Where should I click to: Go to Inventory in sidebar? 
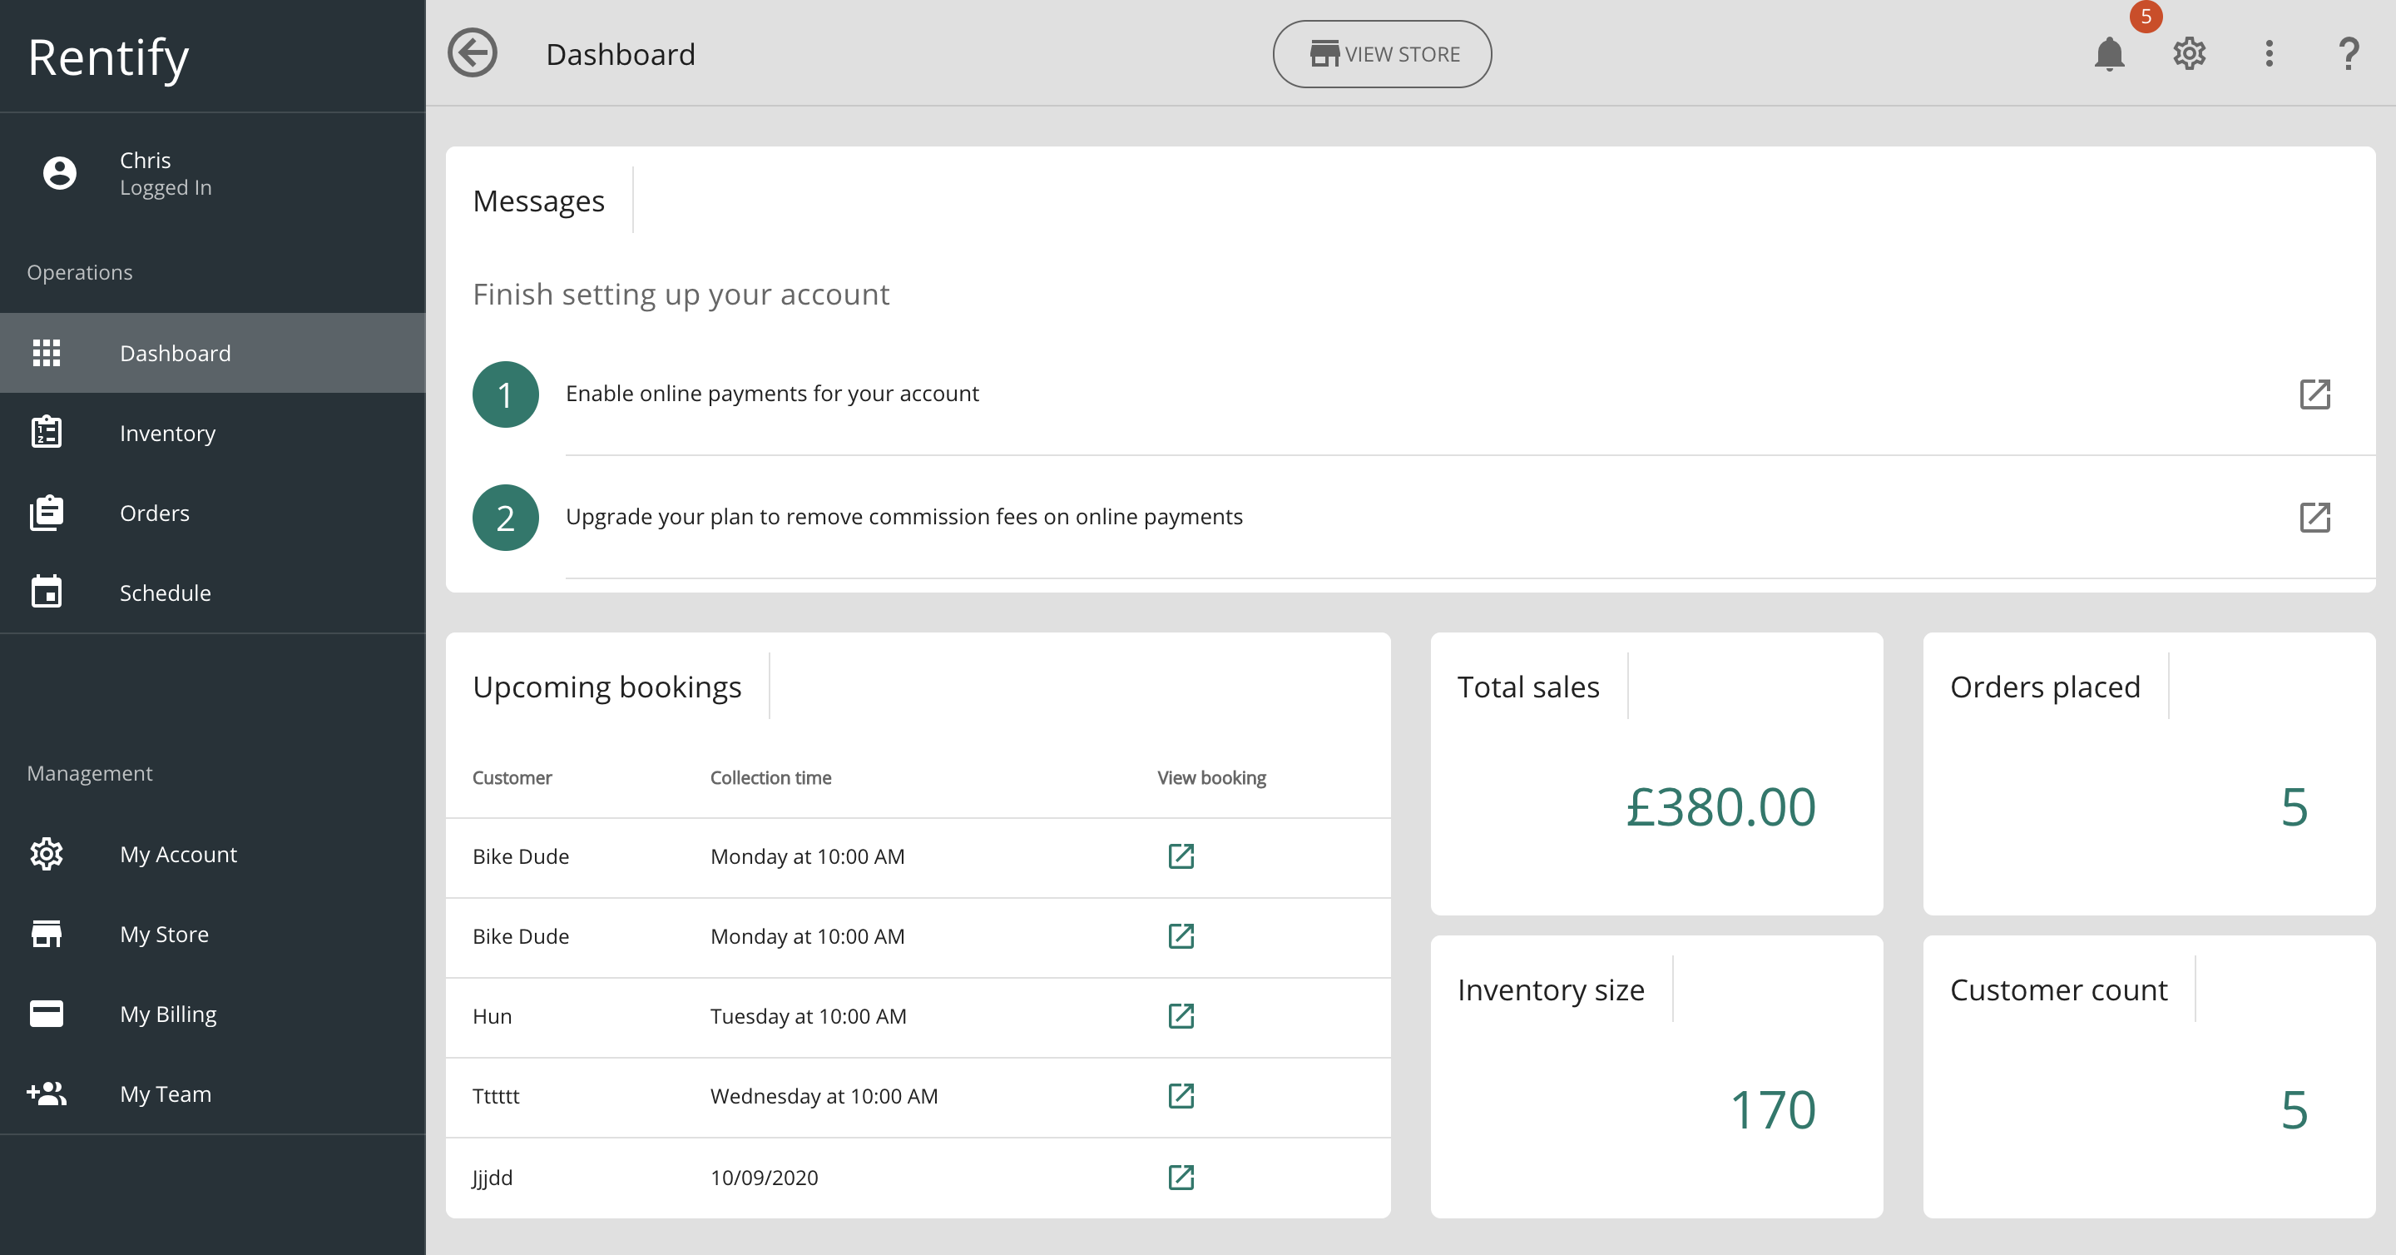167,434
